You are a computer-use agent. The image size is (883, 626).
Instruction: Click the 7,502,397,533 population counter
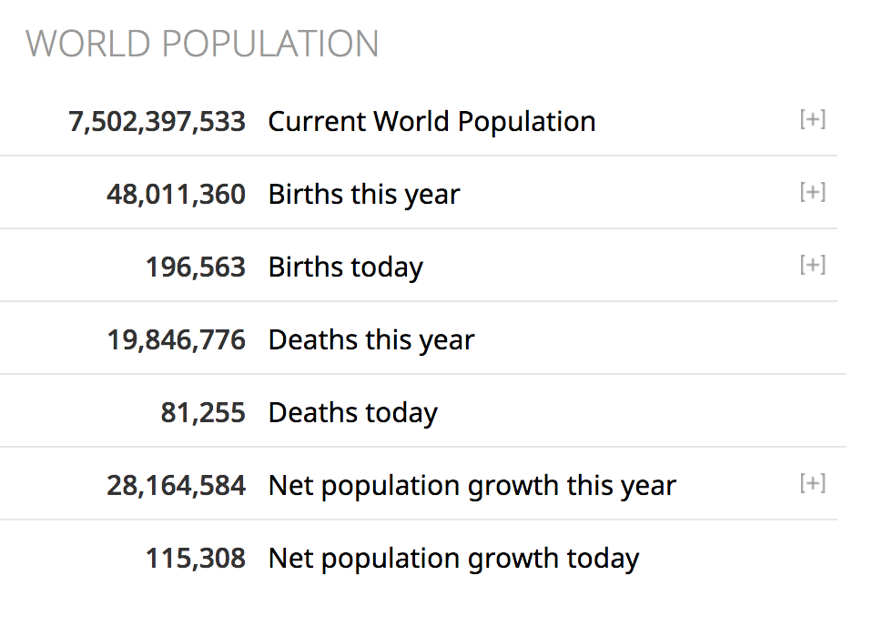point(157,122)
